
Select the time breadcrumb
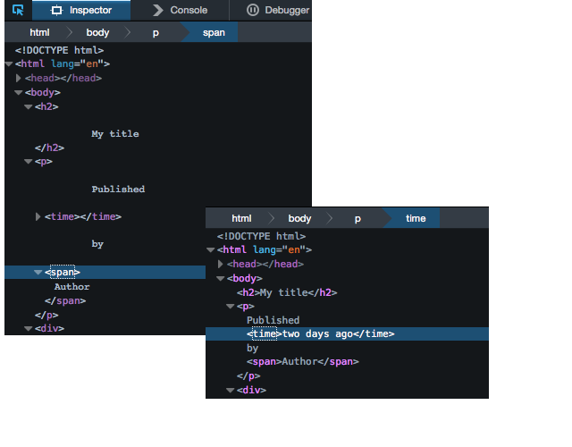click(416, 218)
